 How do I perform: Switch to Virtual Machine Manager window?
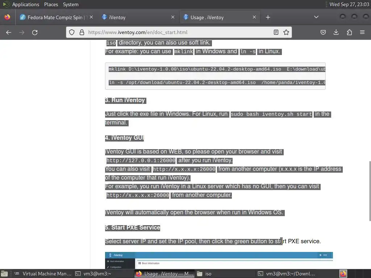coord(43,274)
